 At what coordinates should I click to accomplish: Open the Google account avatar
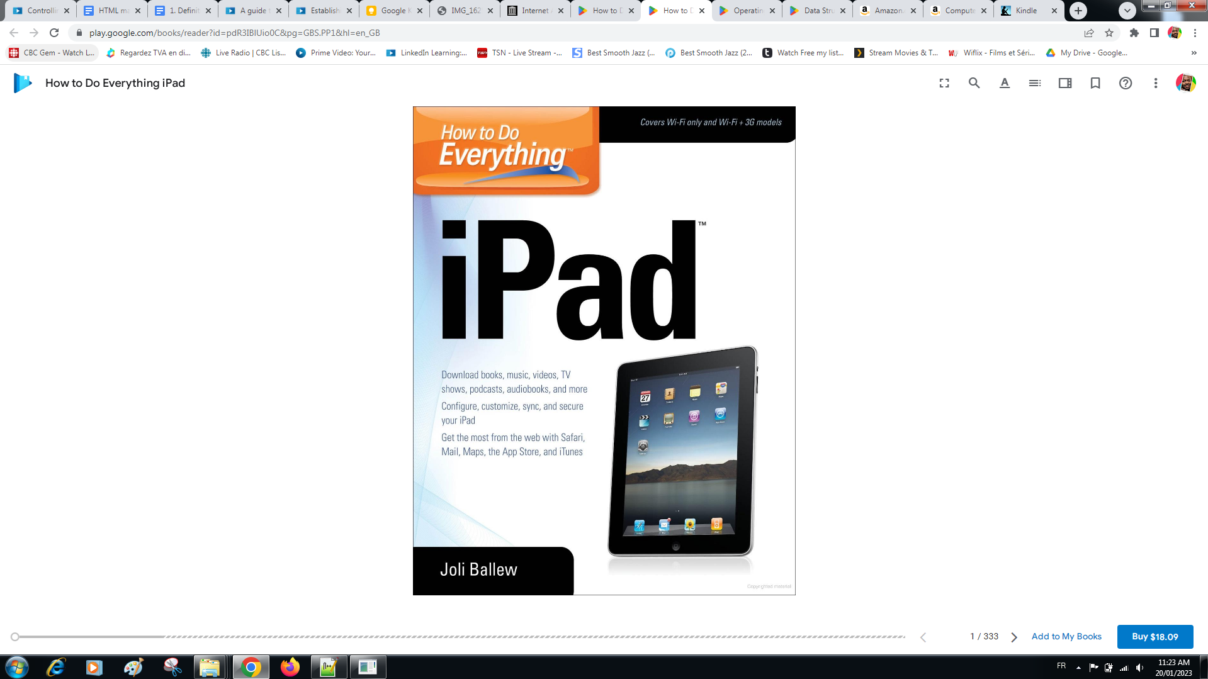pos(1185,83)
